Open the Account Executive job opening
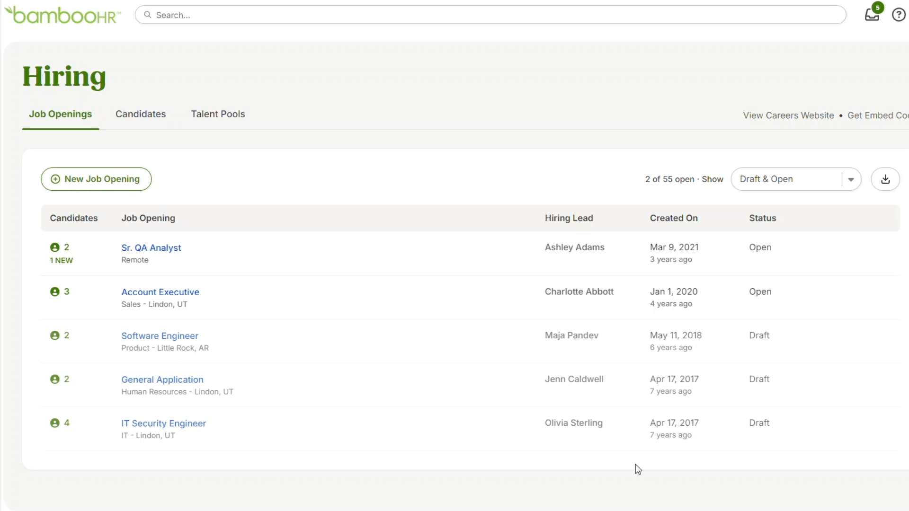This screenshot has height=511, width=909. pyautogui.click(x=160, y=292)
